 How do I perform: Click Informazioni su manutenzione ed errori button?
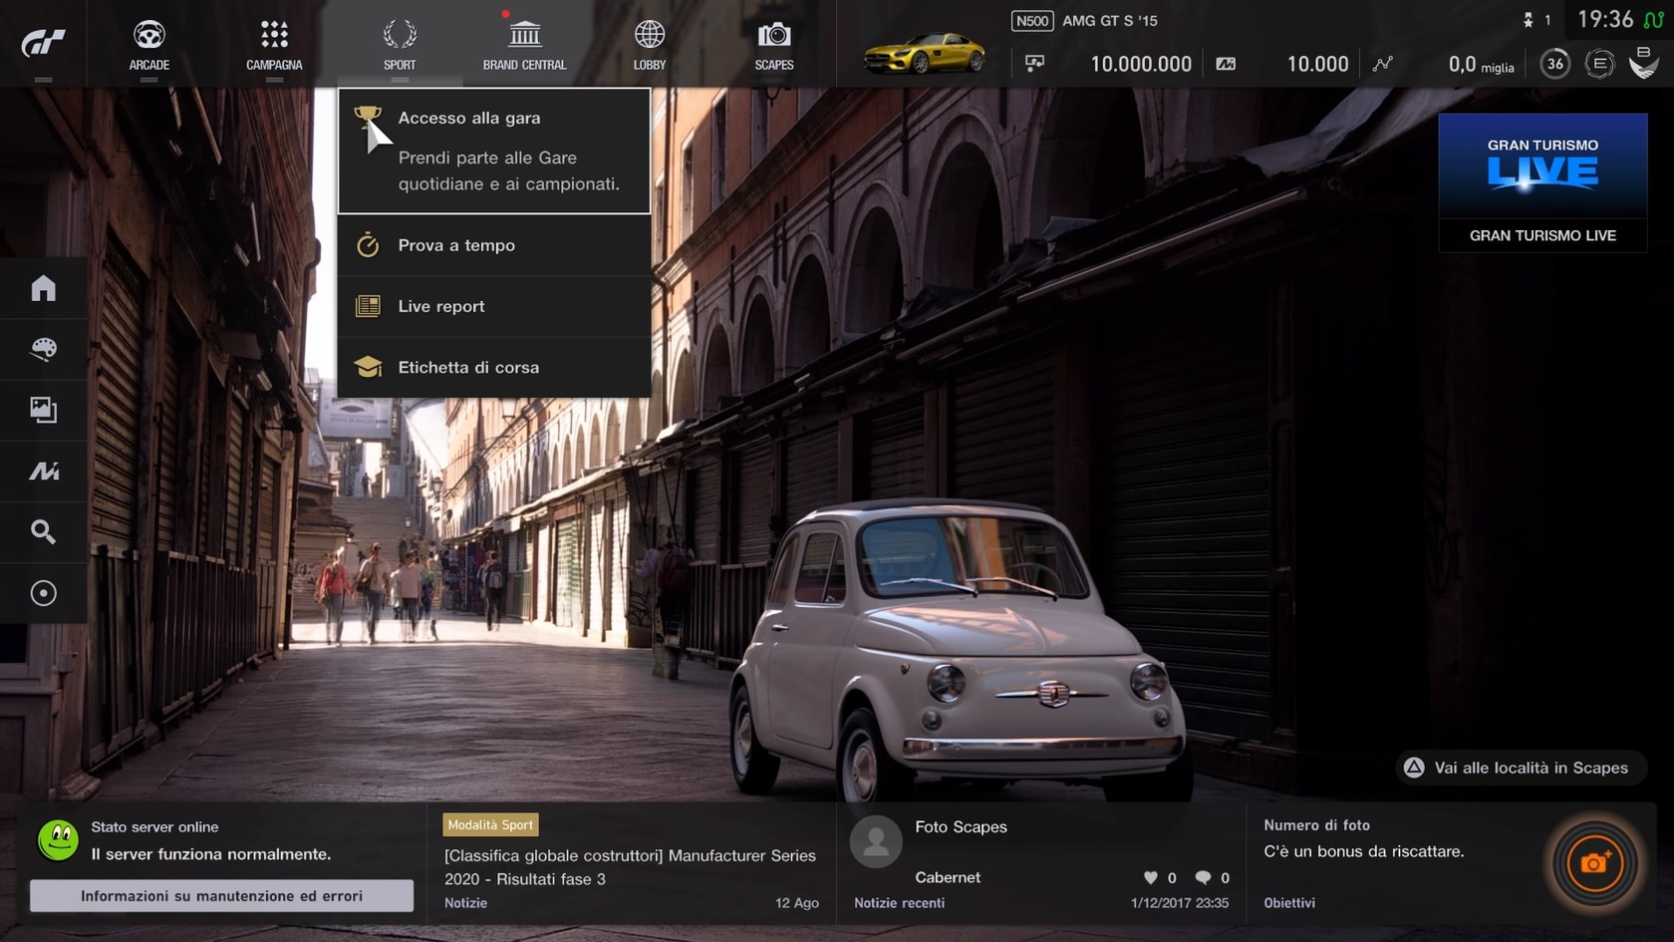click(x=221, y=895)
